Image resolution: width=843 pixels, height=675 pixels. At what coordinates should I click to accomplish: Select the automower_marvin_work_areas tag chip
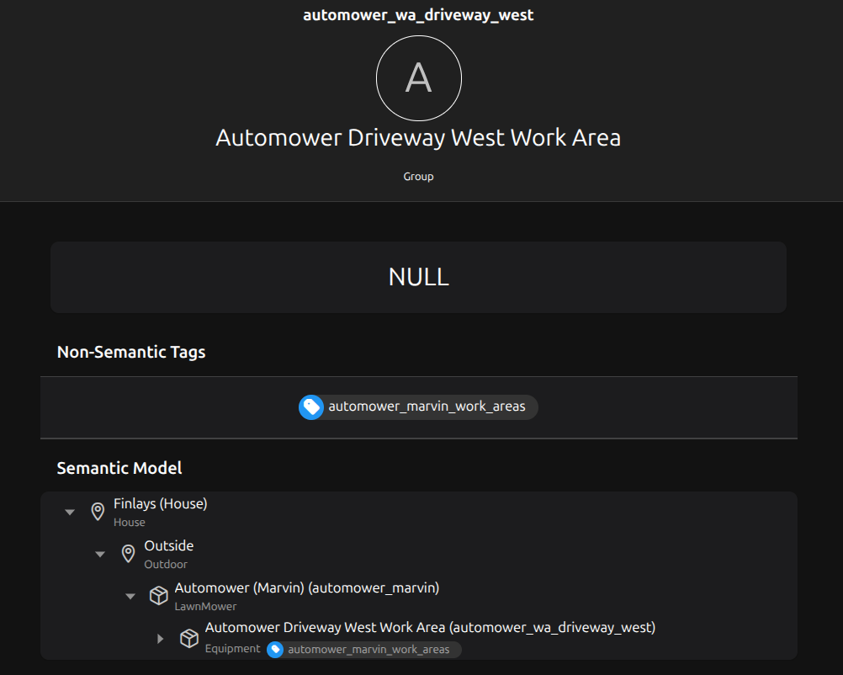click(419, 407)
